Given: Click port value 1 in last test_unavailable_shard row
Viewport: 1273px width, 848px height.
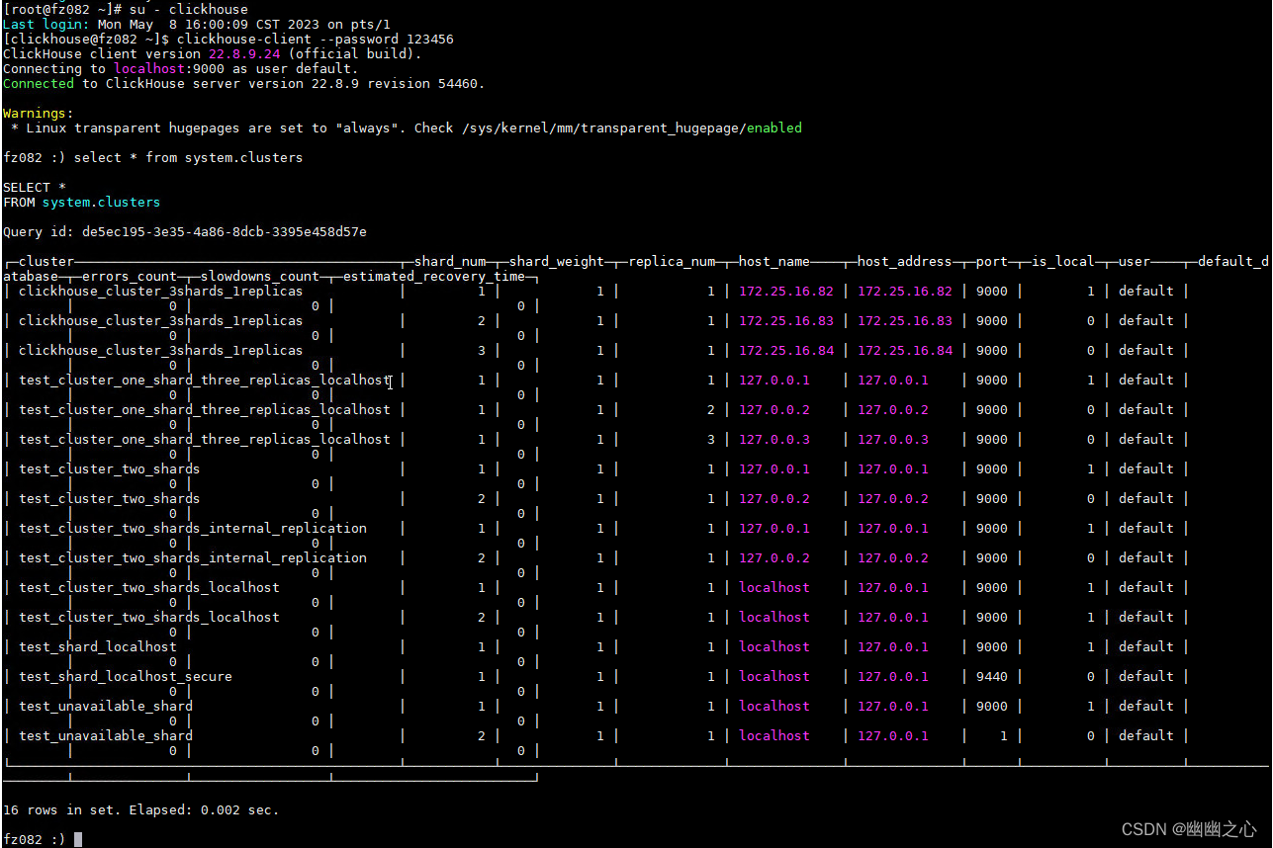Looking at the screenshot, I should click(x=1004, y=735).
